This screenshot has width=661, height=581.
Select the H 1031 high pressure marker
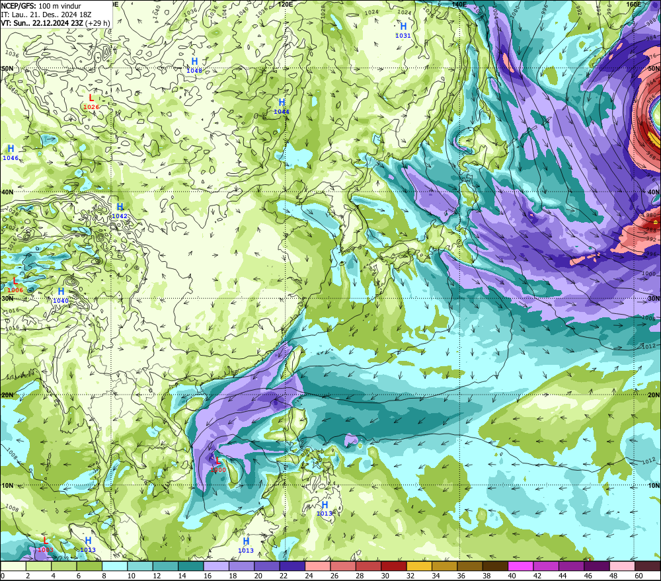coord(403,30)
